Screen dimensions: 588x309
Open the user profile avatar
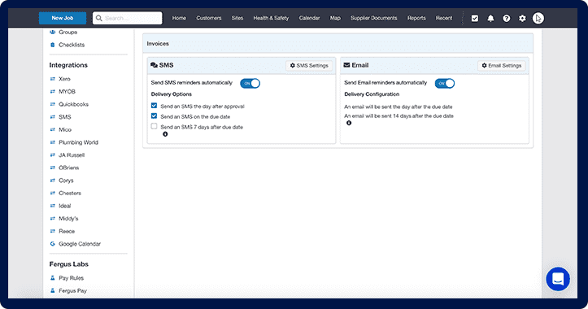click(538, 18)
